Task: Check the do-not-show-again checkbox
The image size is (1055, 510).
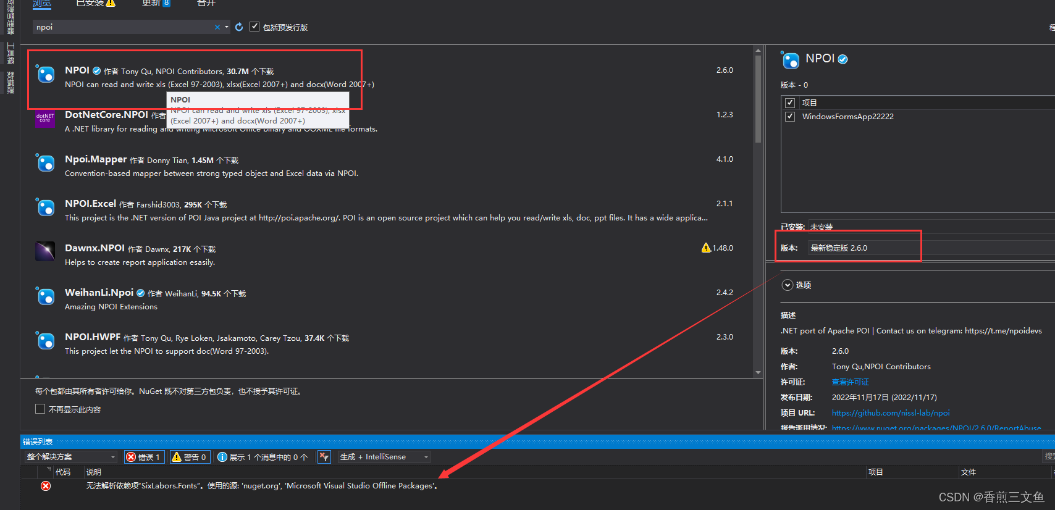Action: [40, 409]
